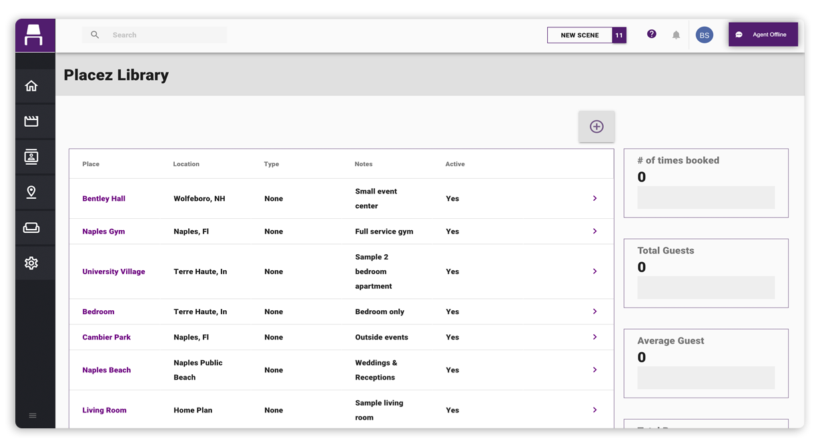Image resolution: width=818 pixels, height=443 pixels.
Task: Click the 11 scene count badge
Action: 619,35
